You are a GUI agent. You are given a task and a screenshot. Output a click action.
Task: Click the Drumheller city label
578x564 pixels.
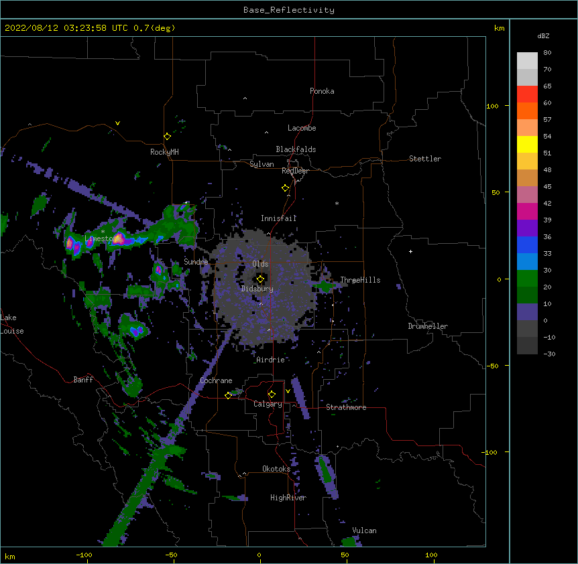pos(428,326)
